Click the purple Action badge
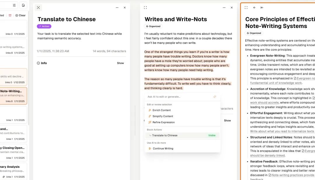The image size is (315, 180). coord(44,26)
